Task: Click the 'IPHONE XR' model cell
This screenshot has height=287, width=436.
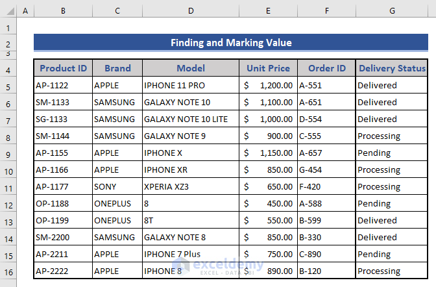Action: click(191, 170)
